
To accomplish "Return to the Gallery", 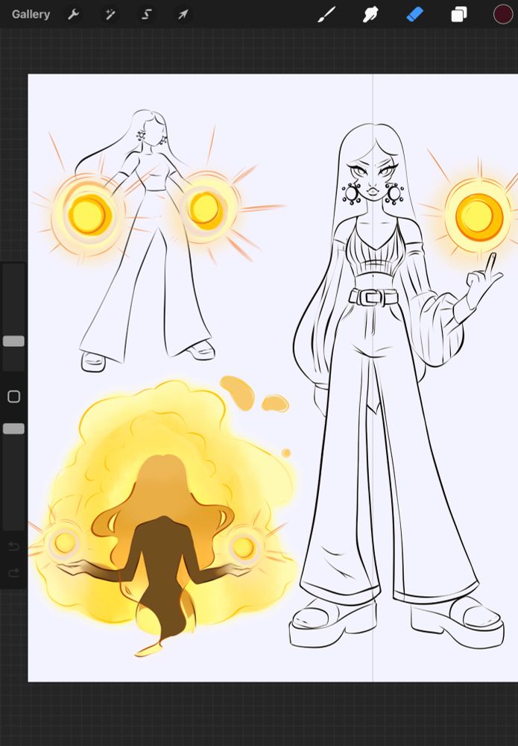I will point(31,14).
